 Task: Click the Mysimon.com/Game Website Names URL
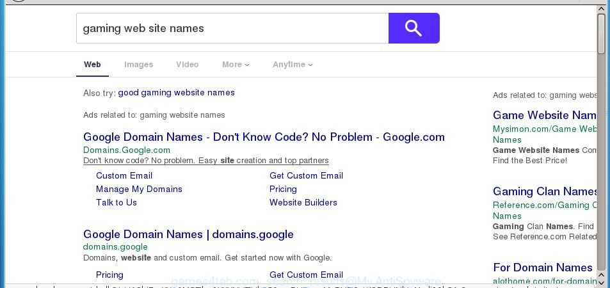[x=544, y=134]
